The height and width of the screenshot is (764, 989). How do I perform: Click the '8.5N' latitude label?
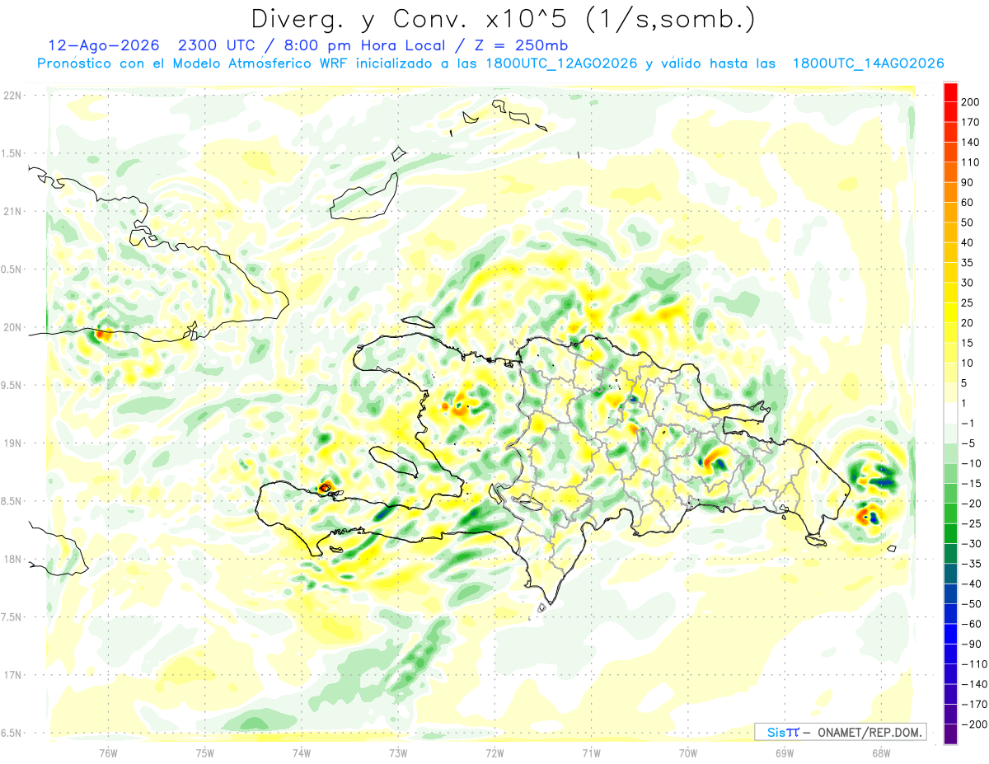click(12, 501)
